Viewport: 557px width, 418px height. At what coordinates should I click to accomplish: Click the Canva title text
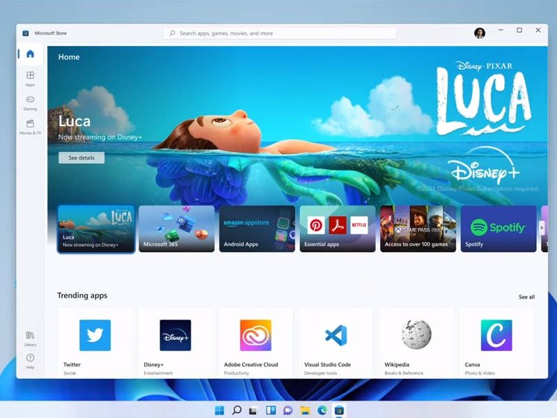(472, 364)
